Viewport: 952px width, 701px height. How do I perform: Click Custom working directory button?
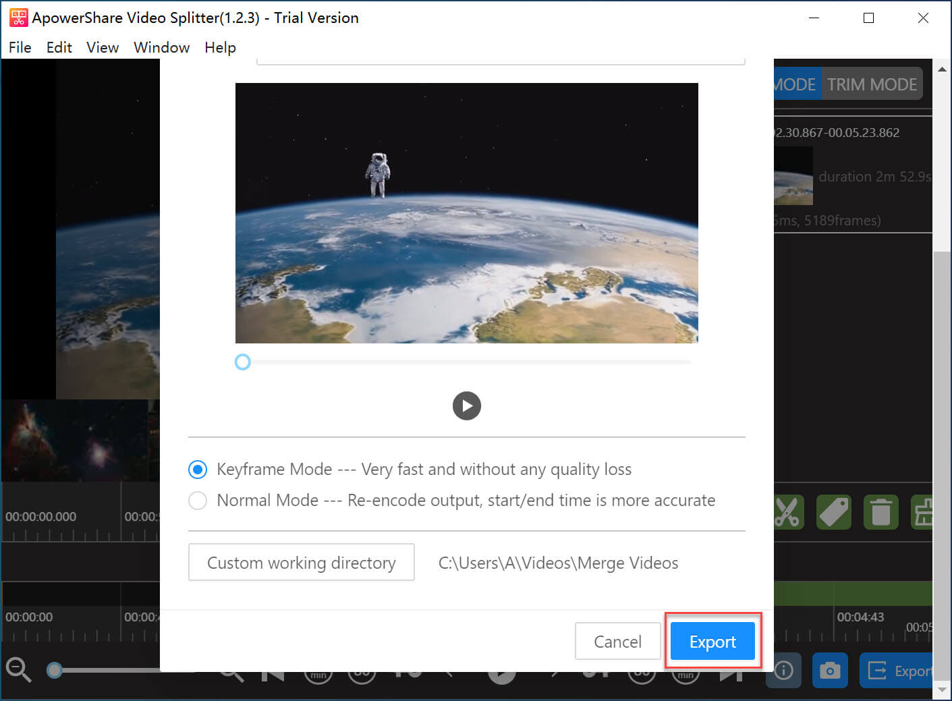301,563
